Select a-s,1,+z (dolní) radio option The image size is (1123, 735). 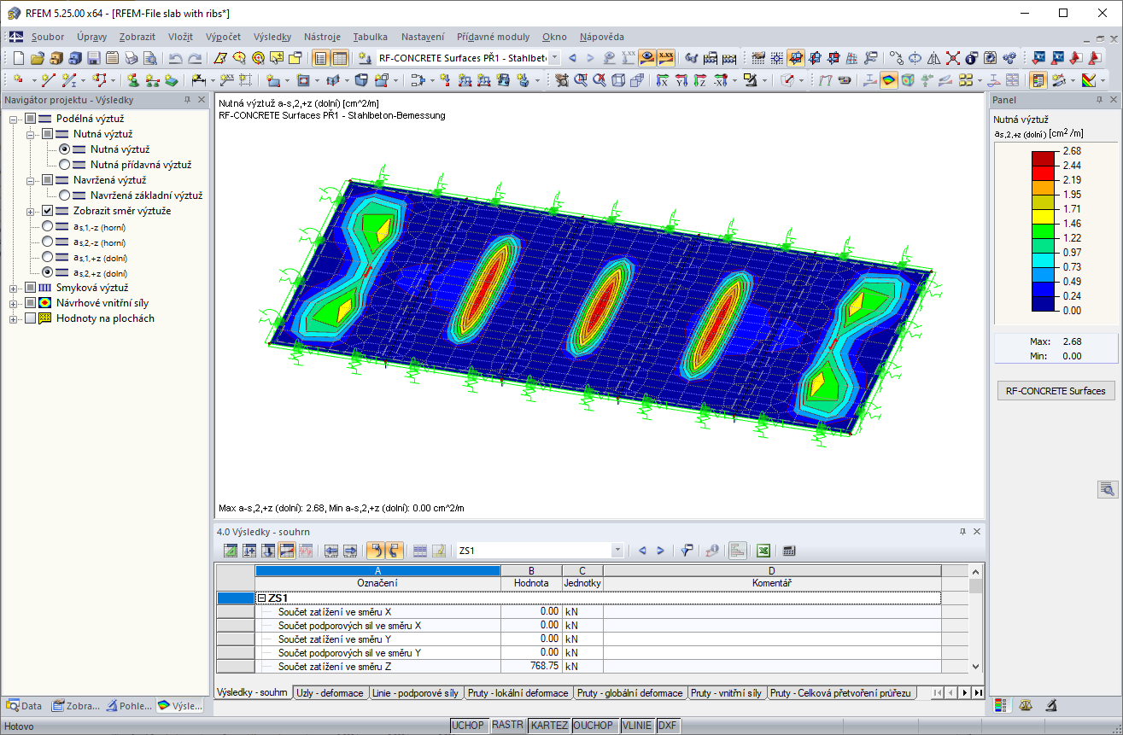point(47,257)
